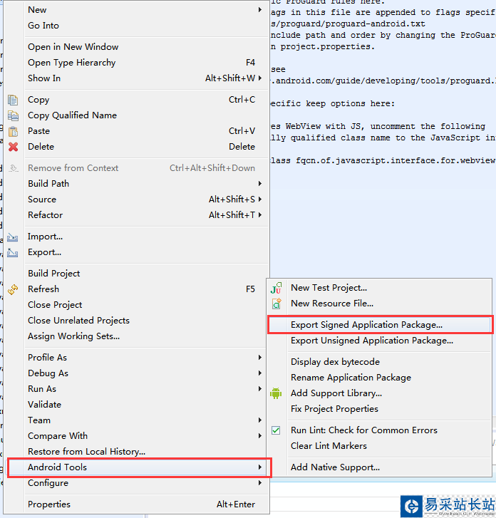This screenshot has width=496, height=518.
Task: Choose Go Into from the context menu
Action: point(136,26)
